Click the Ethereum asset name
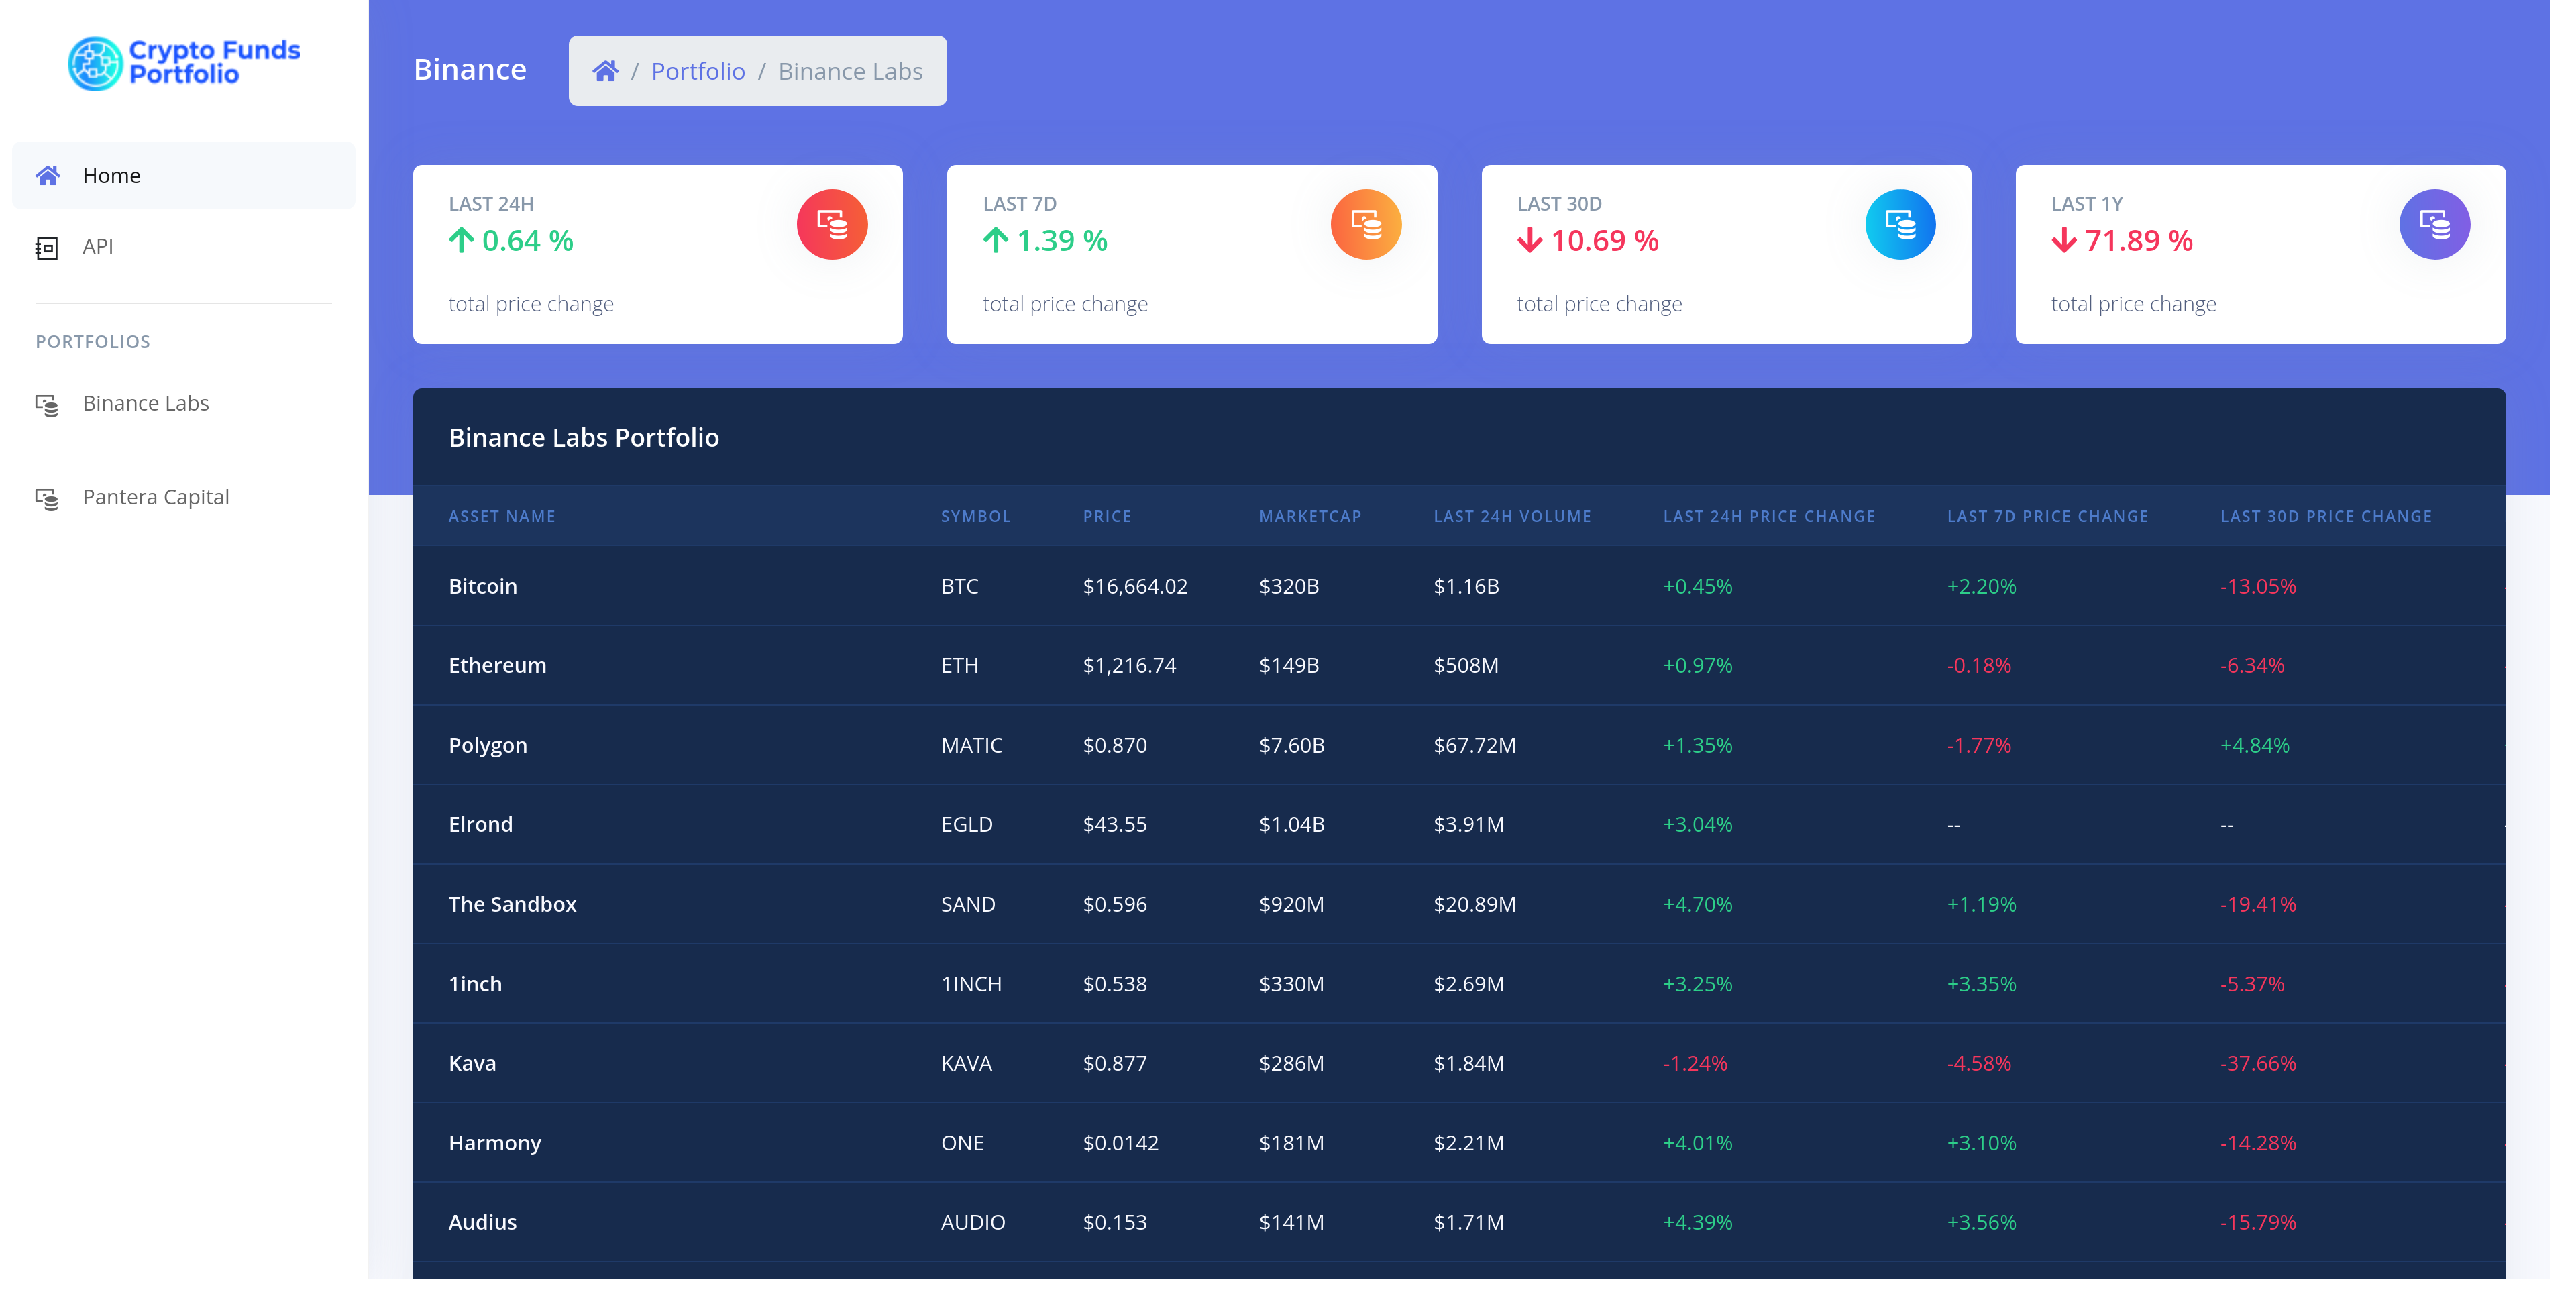The image size is (2576, 1292). click(x=497, y=665)
